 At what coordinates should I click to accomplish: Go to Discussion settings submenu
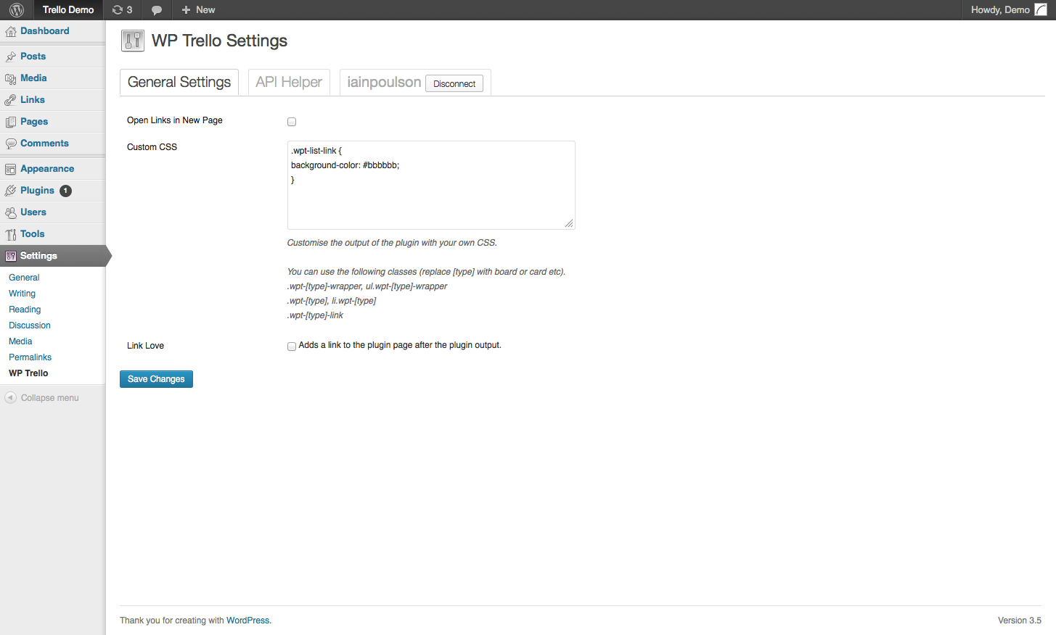[30, 325]
